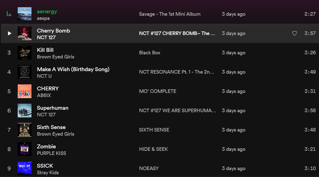Image resolution: width=319 pixels, height=177 pixels.
Task: Visit the Stray Kids artist page
Action: click(48, 173)
